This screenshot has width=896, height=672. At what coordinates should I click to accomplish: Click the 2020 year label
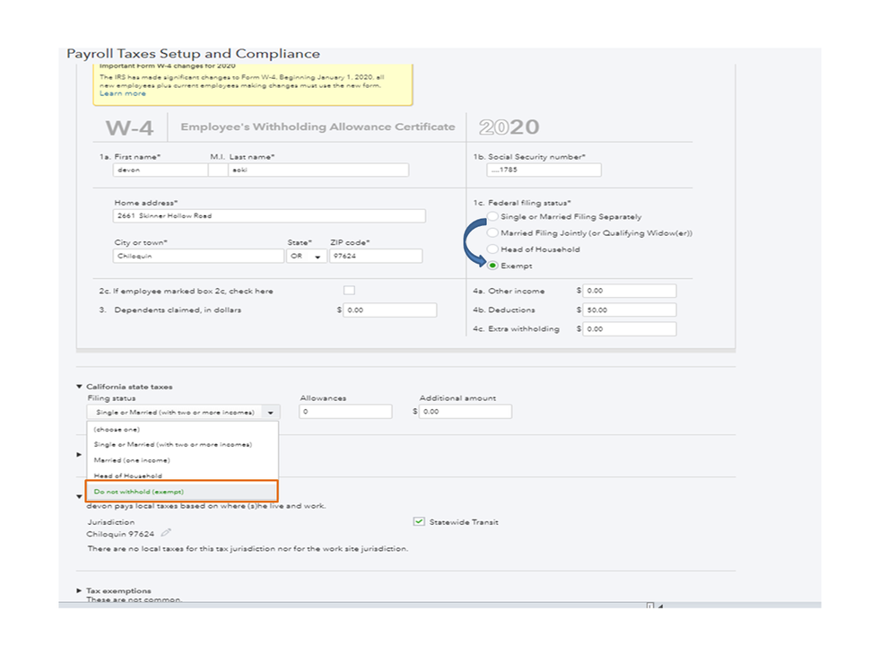pyautogui.click(x=509, y=127)
